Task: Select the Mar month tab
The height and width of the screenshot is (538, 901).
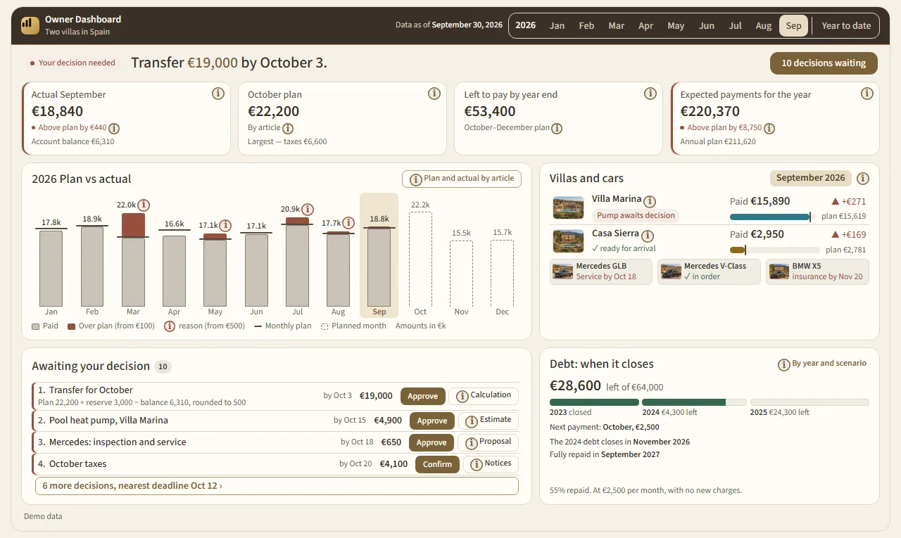Action: pos(617,25)
